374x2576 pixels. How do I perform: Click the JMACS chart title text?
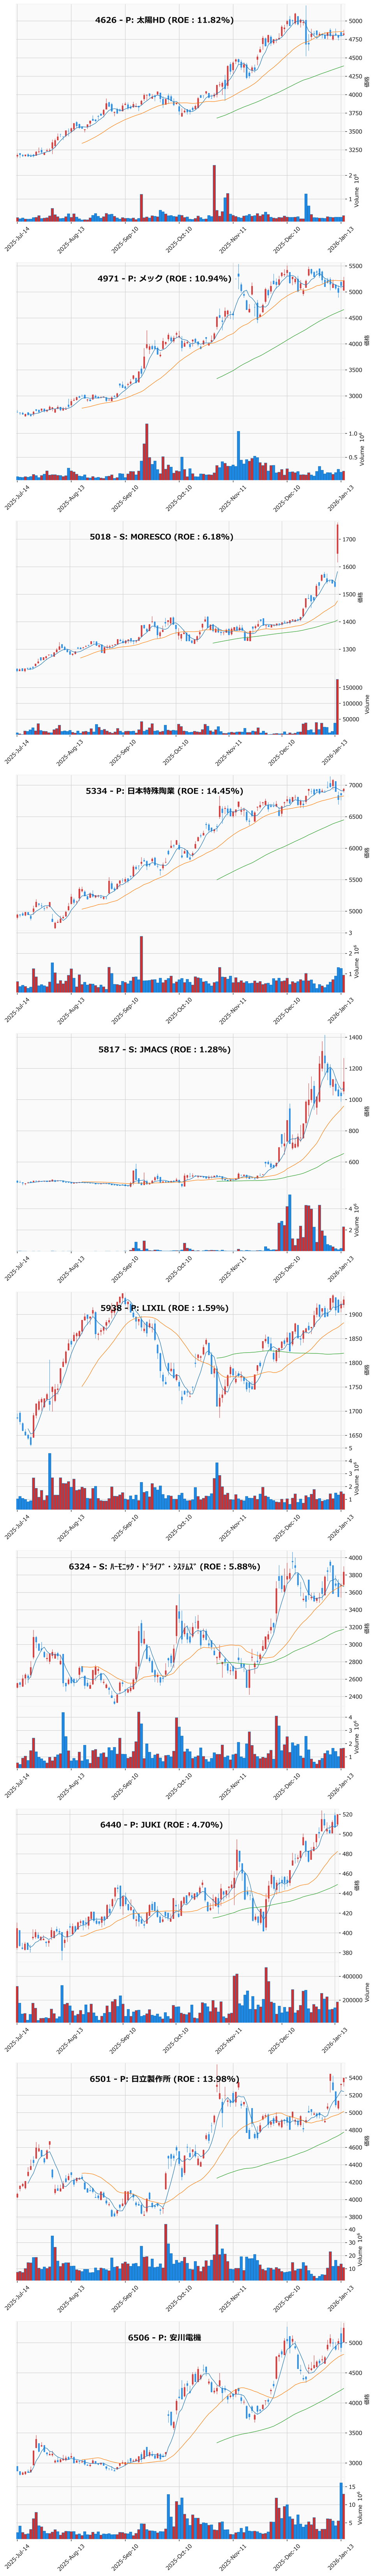(x=164, y=1050)
